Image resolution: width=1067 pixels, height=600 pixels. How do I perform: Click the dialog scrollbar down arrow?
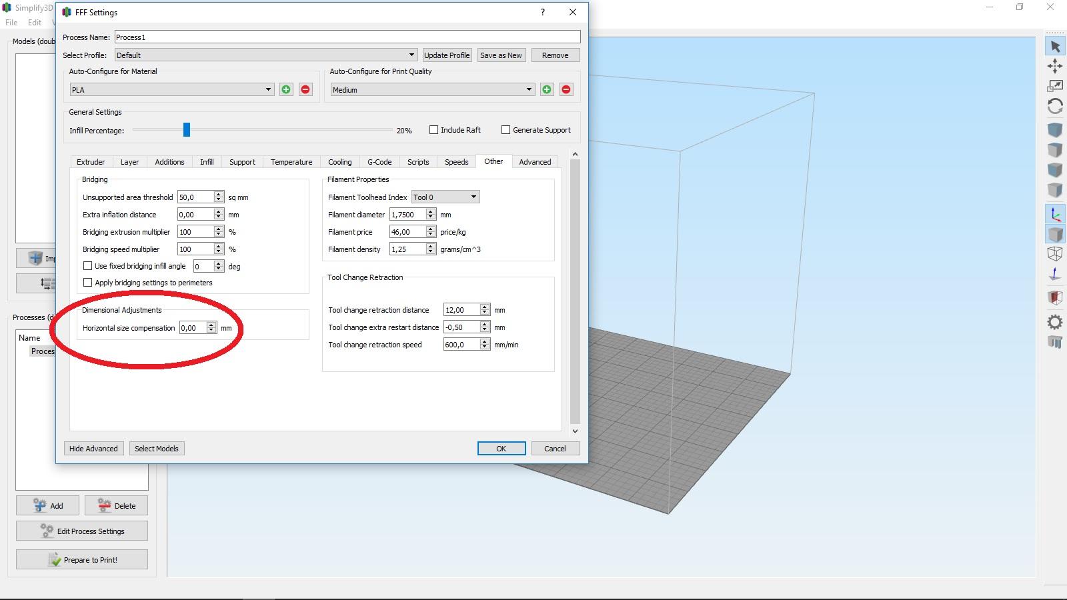tap(575, 431)
